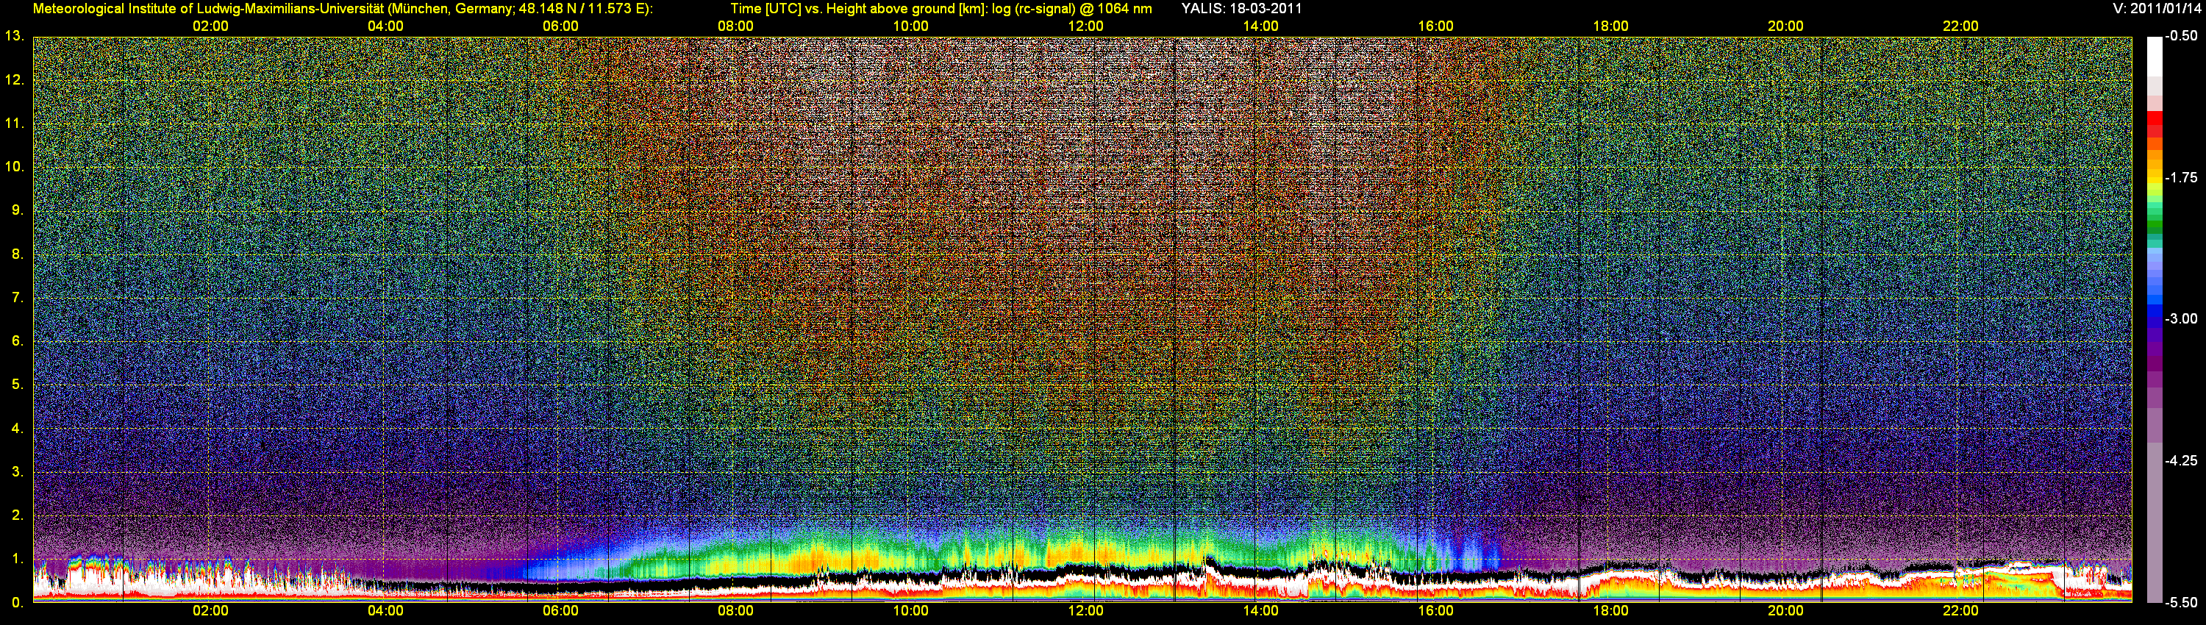Pick the red band in the colorbar
Screen dimensions: 2206x625
point(2154,124)
